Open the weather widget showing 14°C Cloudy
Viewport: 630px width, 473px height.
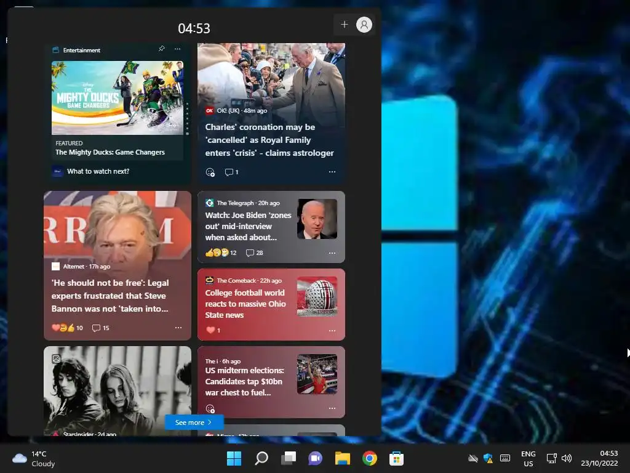coord(34,459)
